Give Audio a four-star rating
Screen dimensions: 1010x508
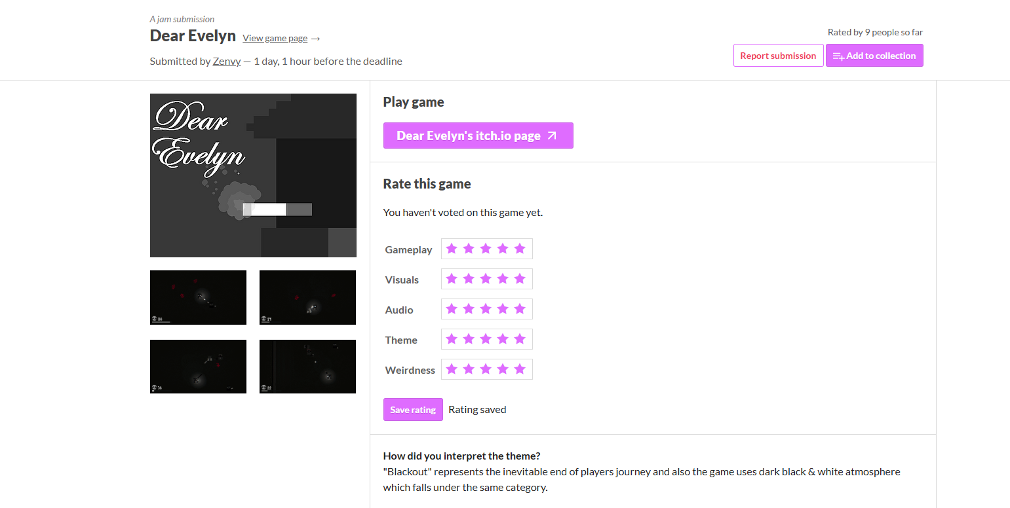(x=503, y=309)
